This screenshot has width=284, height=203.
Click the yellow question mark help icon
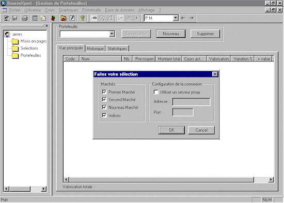coord(83,18)
